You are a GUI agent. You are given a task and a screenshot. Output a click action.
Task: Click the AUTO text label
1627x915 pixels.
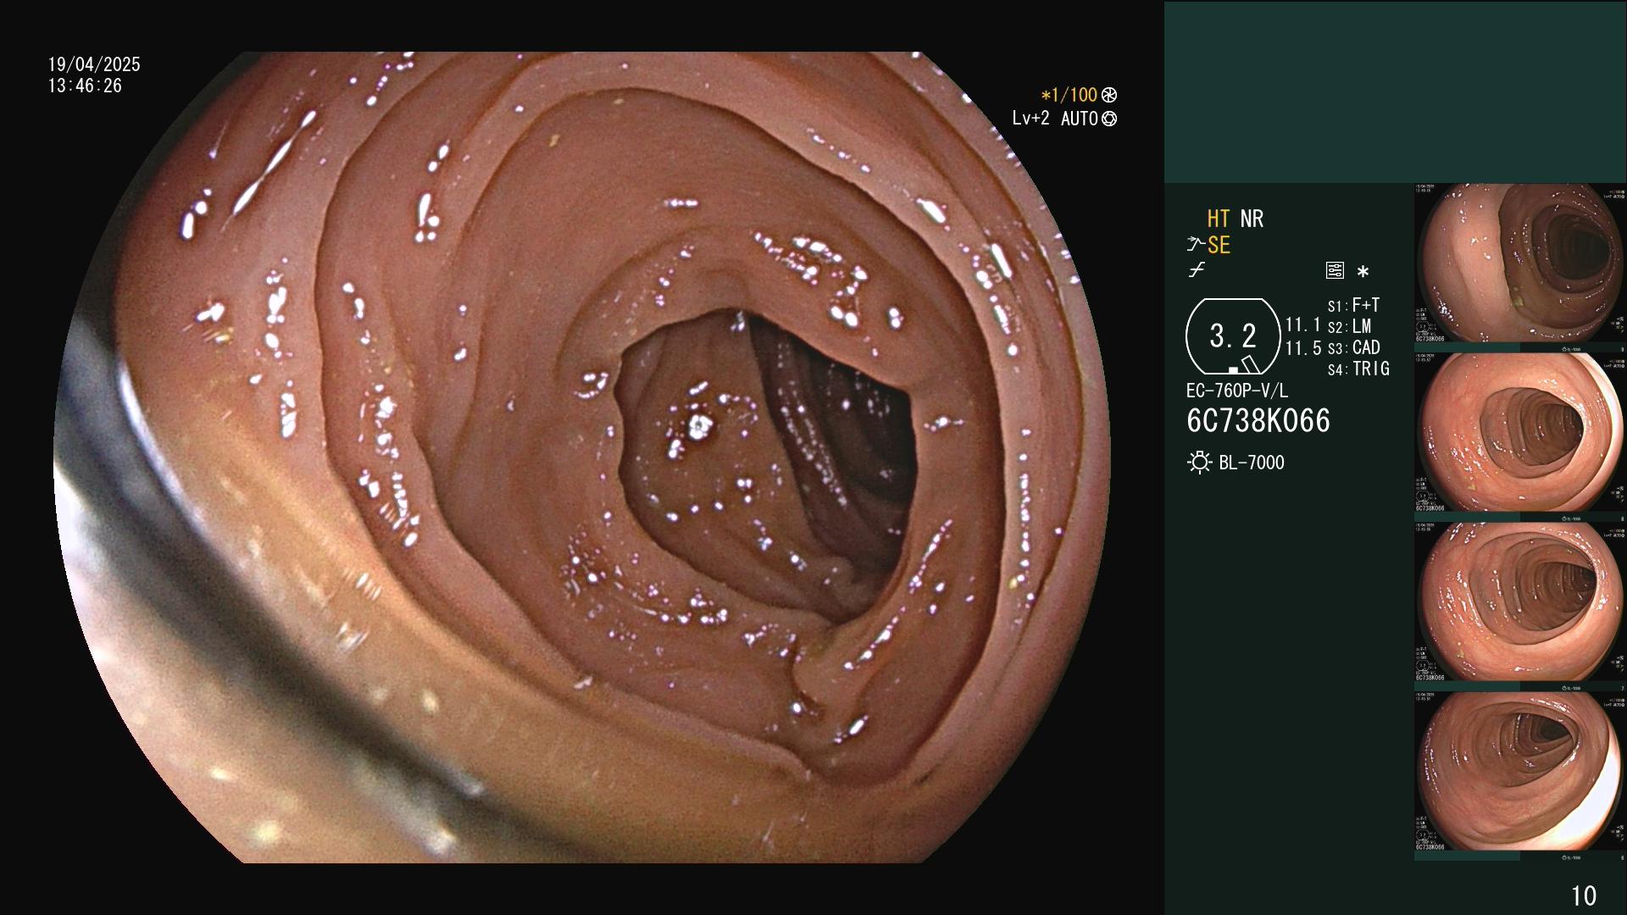point(1080,119)
